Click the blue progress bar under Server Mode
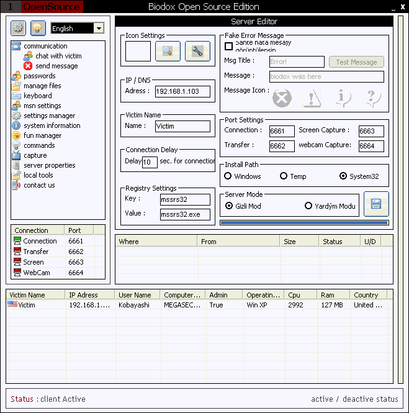409x413 pixels. 304,222
